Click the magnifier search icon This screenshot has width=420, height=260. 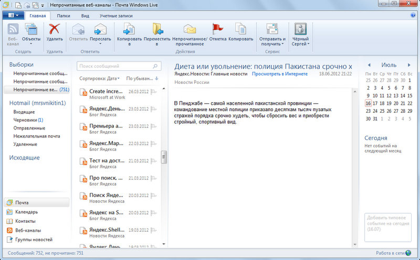[x=155, y=66]
